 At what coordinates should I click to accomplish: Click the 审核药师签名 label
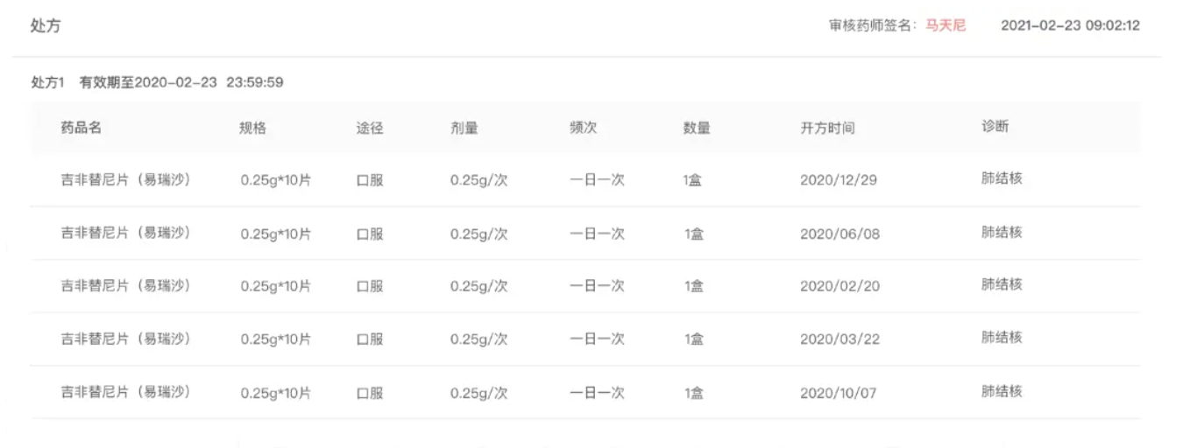(x=870, y=25)
